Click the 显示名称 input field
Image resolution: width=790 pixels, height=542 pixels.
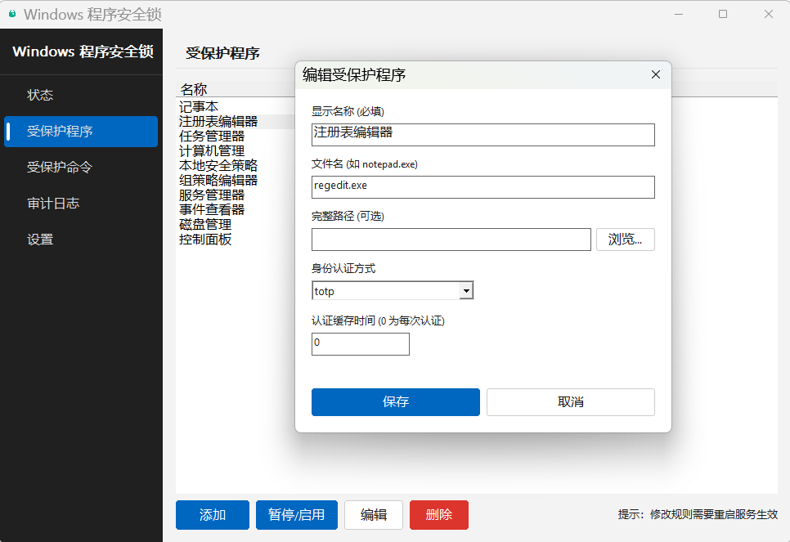pos(483,135)
